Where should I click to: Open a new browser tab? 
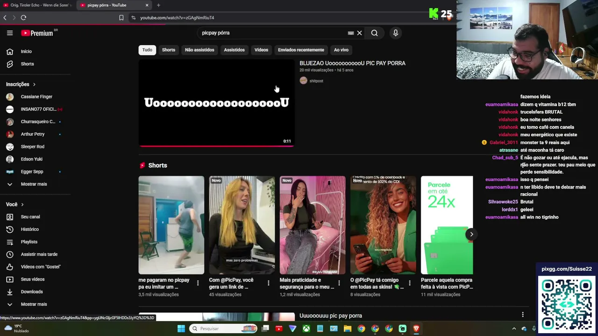pos(158,5)
